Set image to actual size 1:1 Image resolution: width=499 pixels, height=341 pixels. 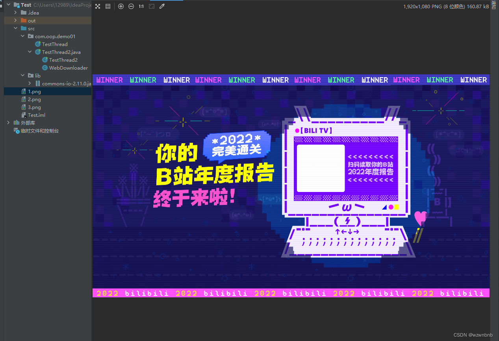141,6
